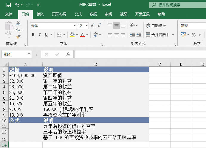Select the Format Painter brush icon
206x148 pixels.
[18, 36]
